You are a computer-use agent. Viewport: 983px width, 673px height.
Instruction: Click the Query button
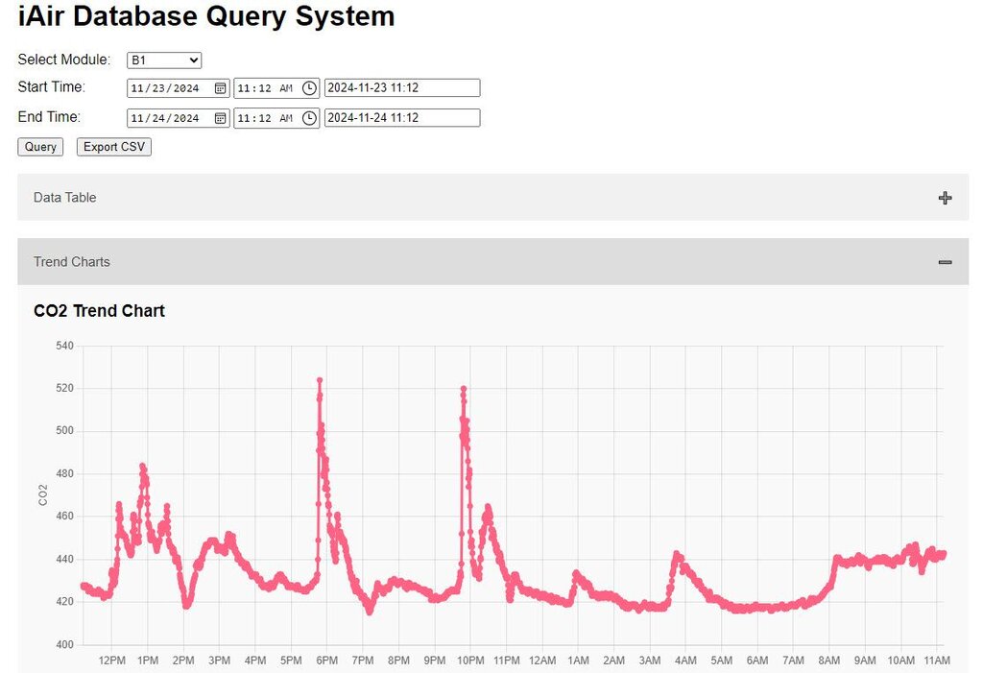pyautogui.click(x=40, y=147)
